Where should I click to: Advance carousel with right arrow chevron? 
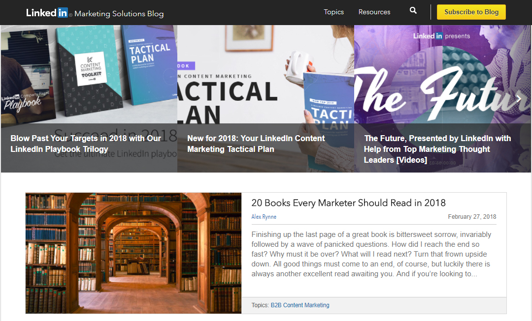(x=518, y=98)
